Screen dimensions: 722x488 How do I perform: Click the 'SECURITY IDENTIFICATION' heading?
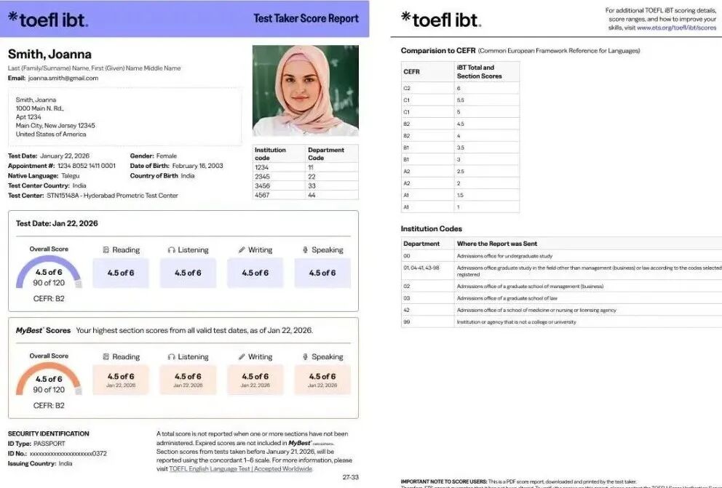(48, 433)
